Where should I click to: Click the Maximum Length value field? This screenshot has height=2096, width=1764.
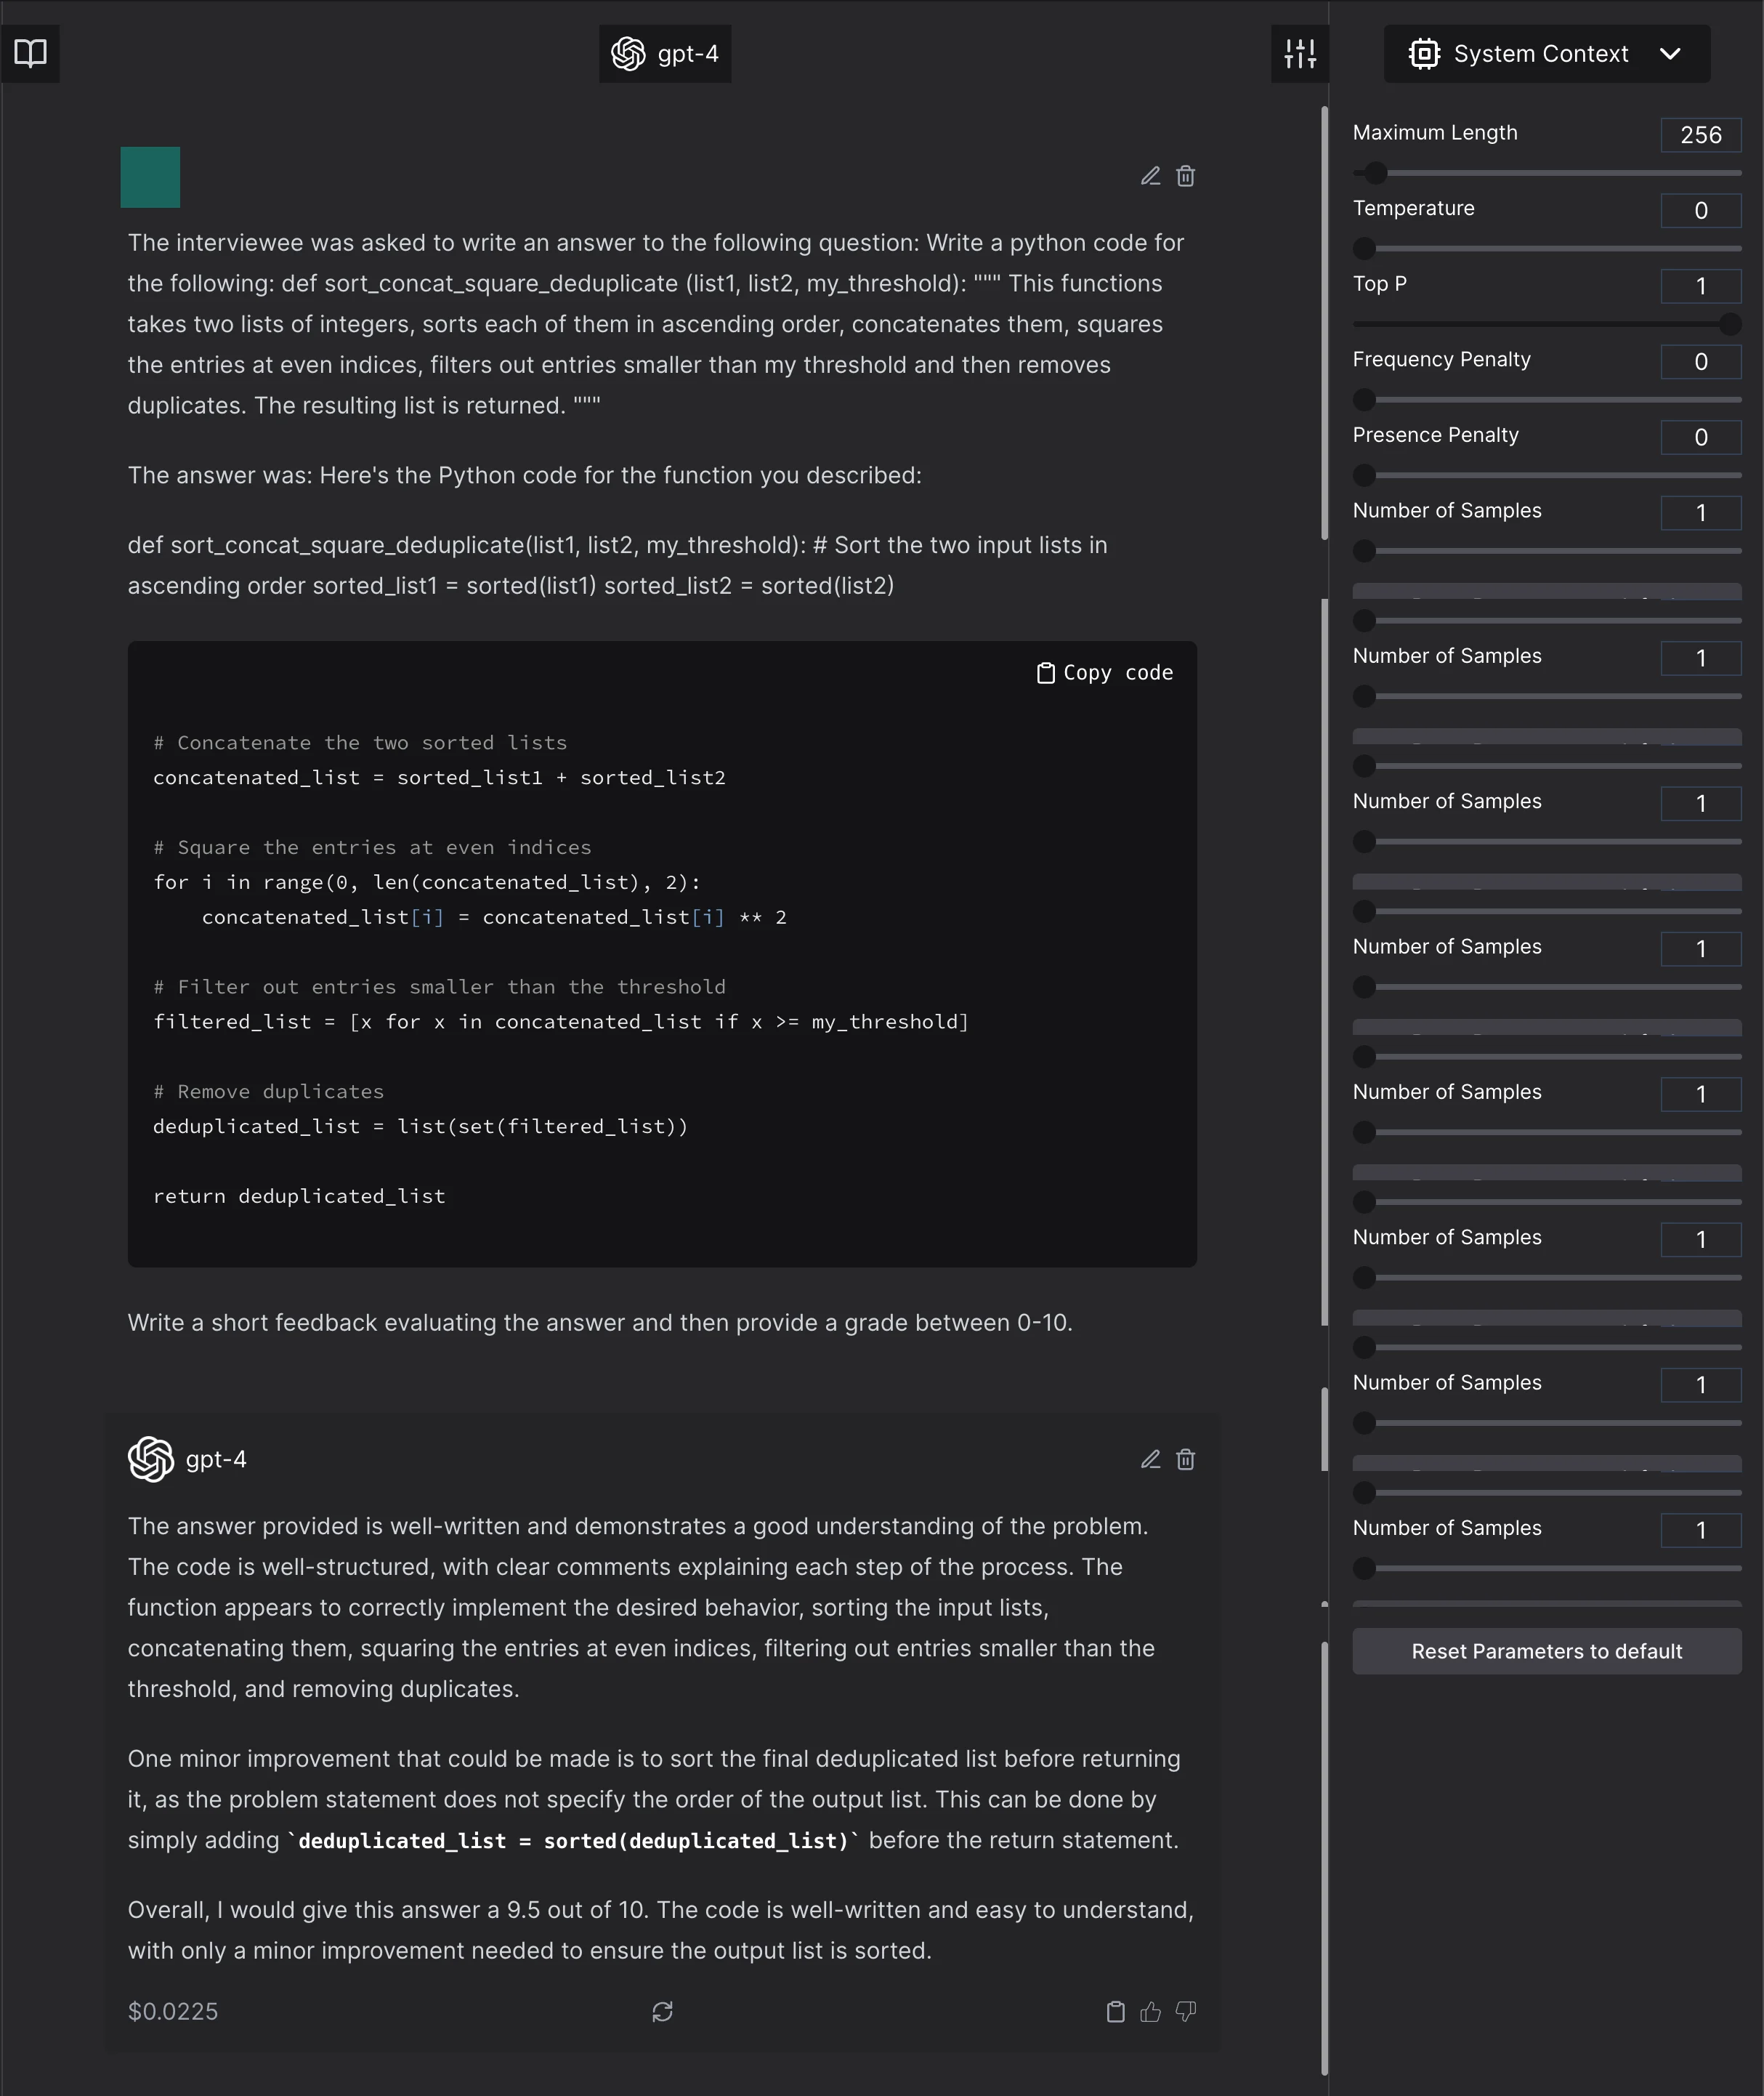(x=1700, y=135)
